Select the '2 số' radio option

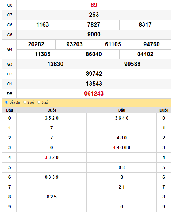25,102
